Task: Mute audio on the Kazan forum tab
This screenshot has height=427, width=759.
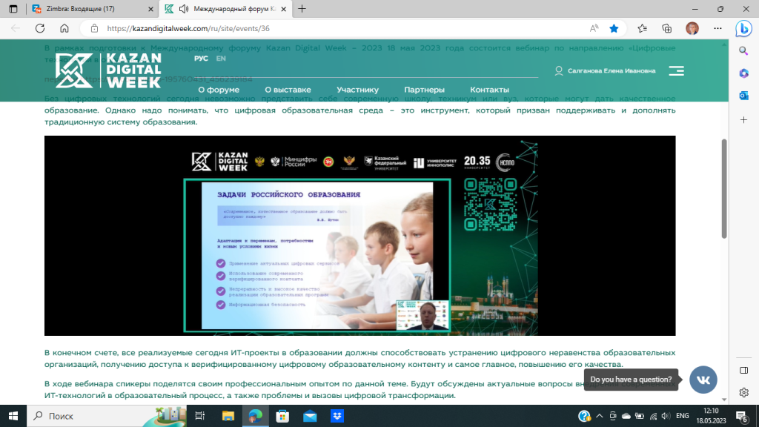Action: click(x=184, y=9)
